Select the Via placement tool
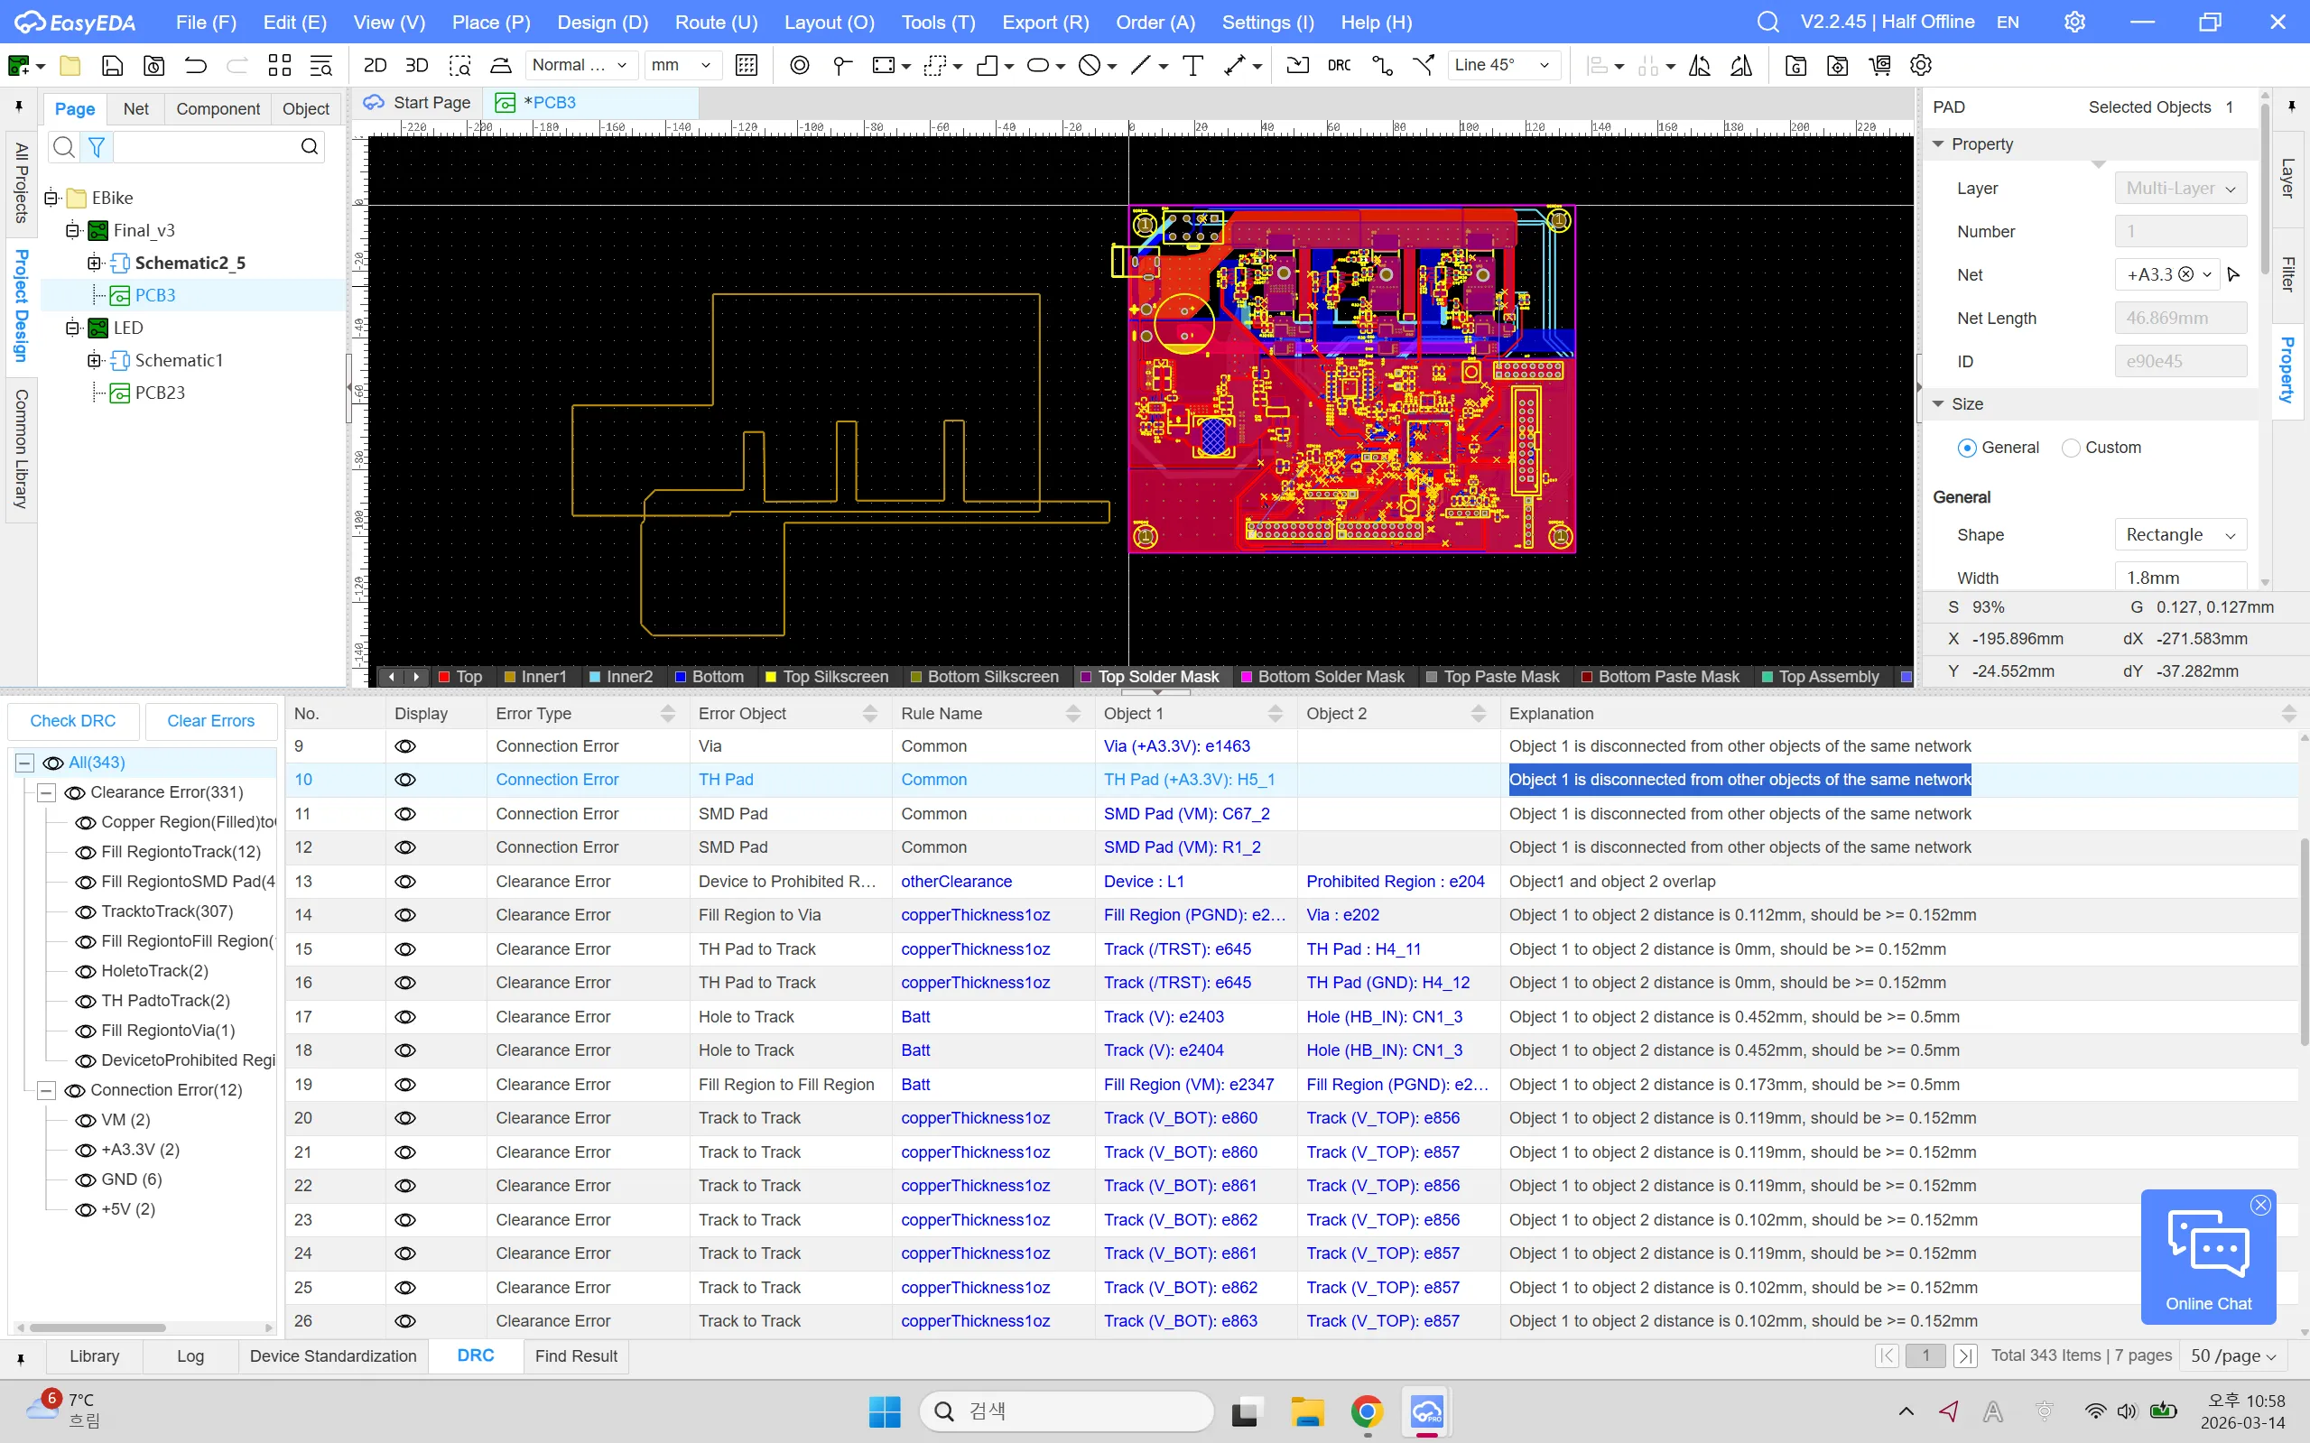 pos(800,65)
